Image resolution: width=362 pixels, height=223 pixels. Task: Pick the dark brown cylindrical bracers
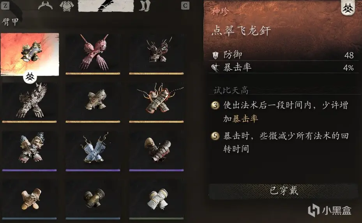pyautogui.click(x=93, y=199)
